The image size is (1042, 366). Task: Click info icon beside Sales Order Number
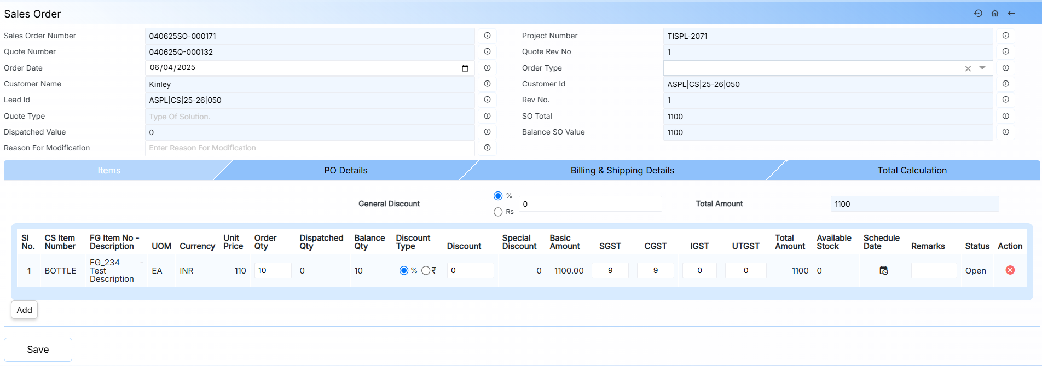click(487, 36)
